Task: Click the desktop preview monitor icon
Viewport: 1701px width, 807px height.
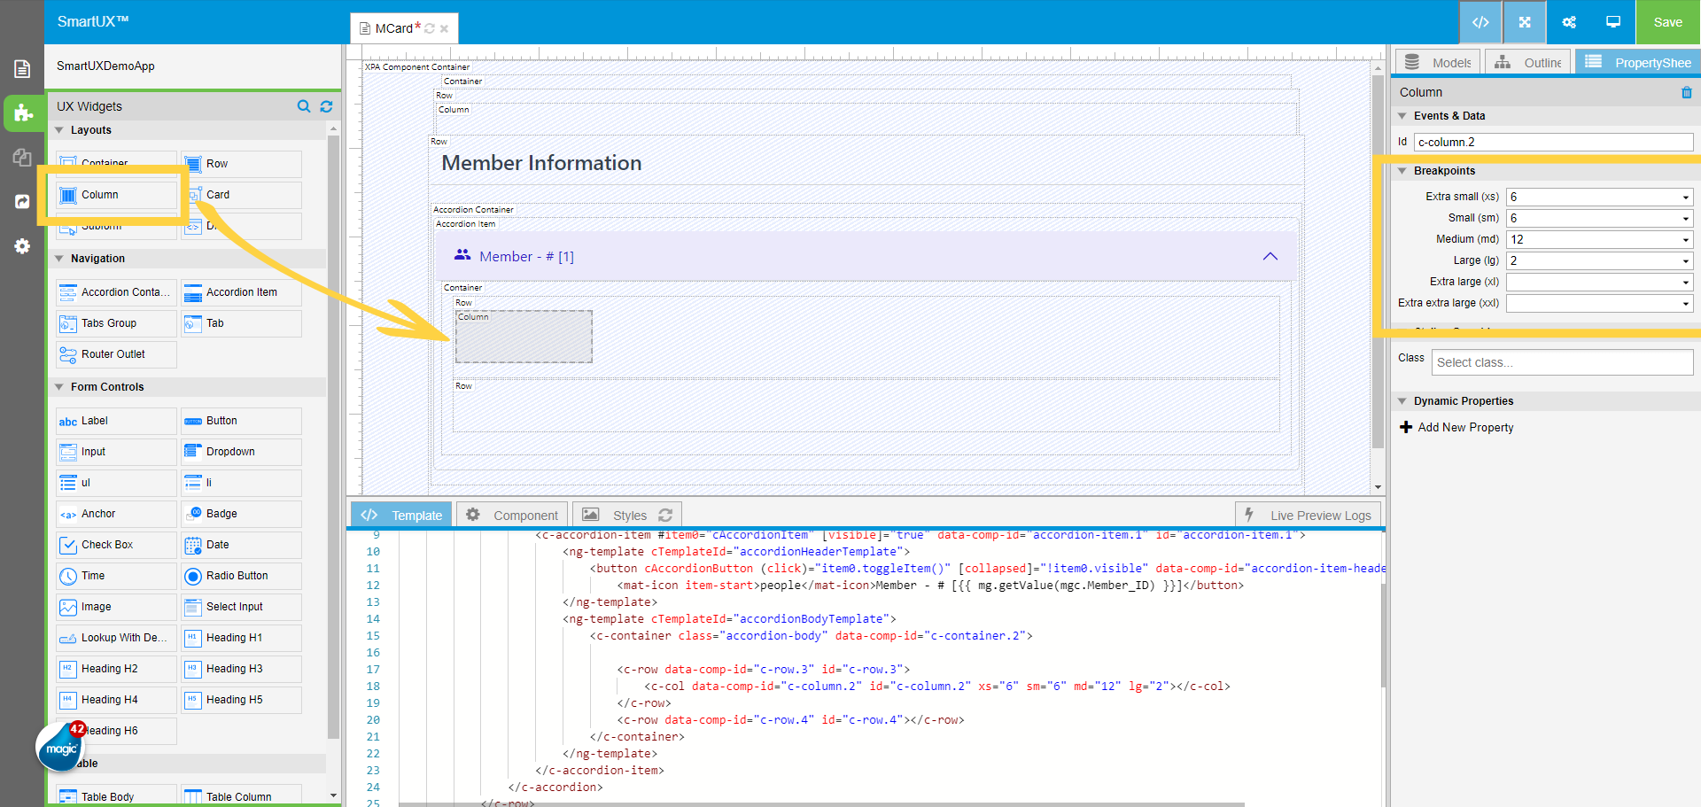Action: pyautogui.click(x=1613, y=22)
